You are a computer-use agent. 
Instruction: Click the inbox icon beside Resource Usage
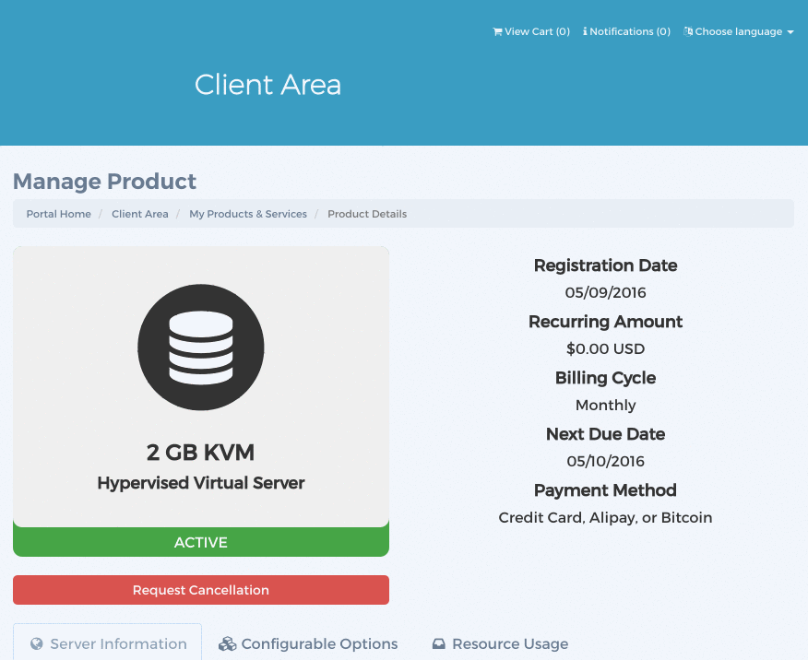coord(438,643)
